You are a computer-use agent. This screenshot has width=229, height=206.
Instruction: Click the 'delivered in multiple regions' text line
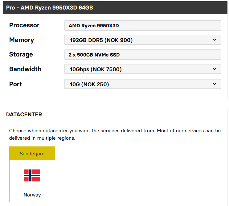click(42, 138)
